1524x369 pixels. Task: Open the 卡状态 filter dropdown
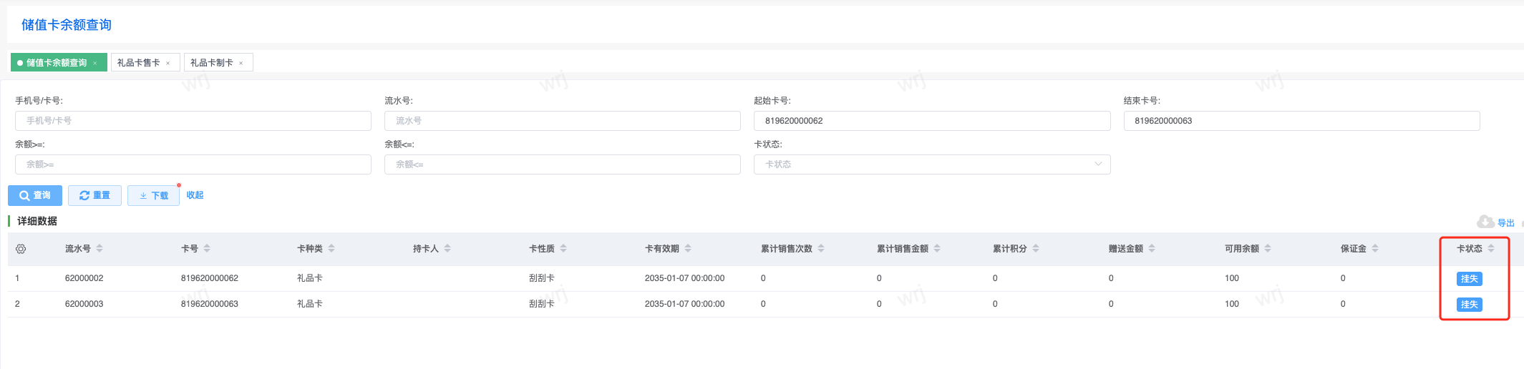click(931, 164)
